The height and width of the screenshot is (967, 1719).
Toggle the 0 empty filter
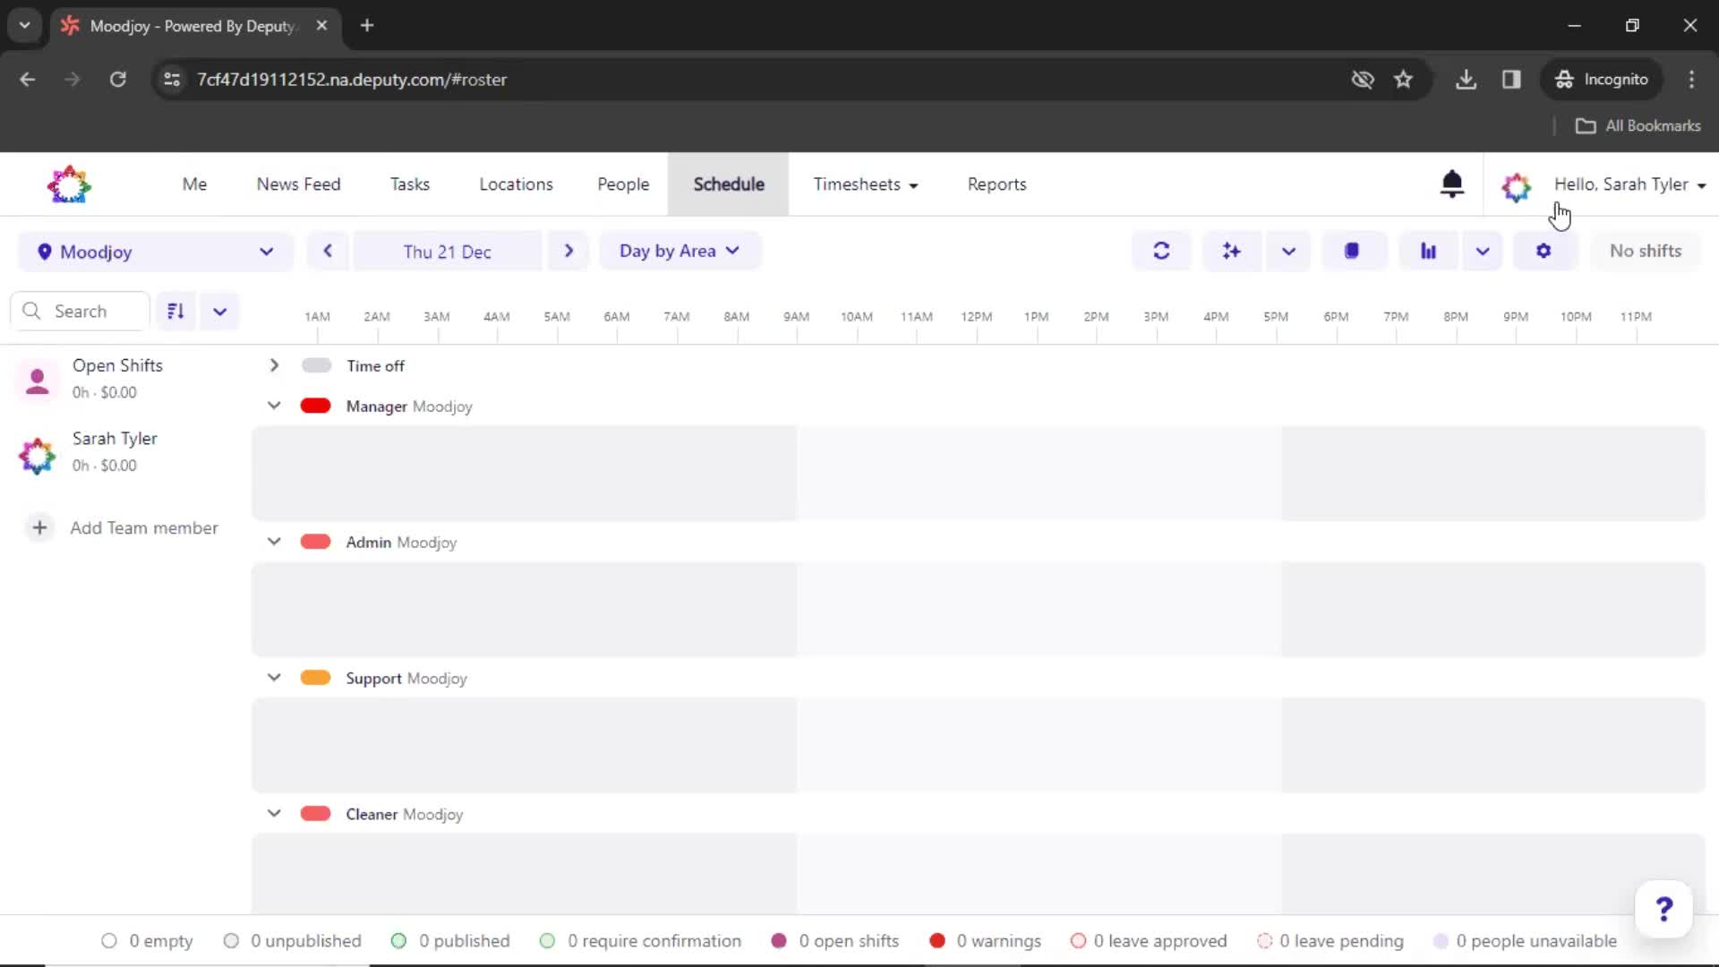tap(147, 941)
